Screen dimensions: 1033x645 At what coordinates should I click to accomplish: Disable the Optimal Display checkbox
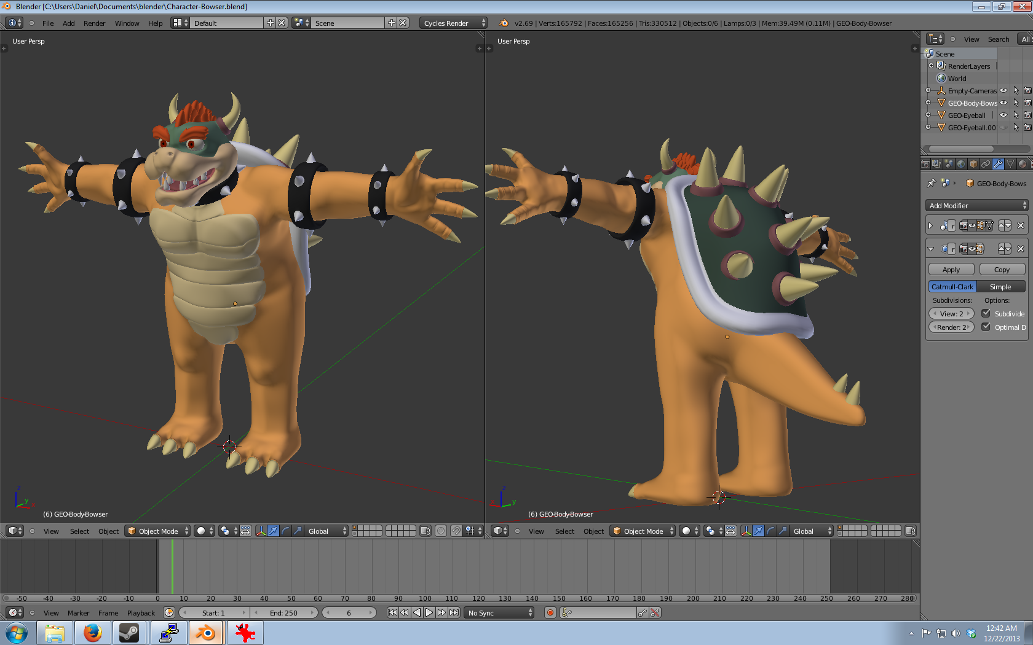point(986,327)
